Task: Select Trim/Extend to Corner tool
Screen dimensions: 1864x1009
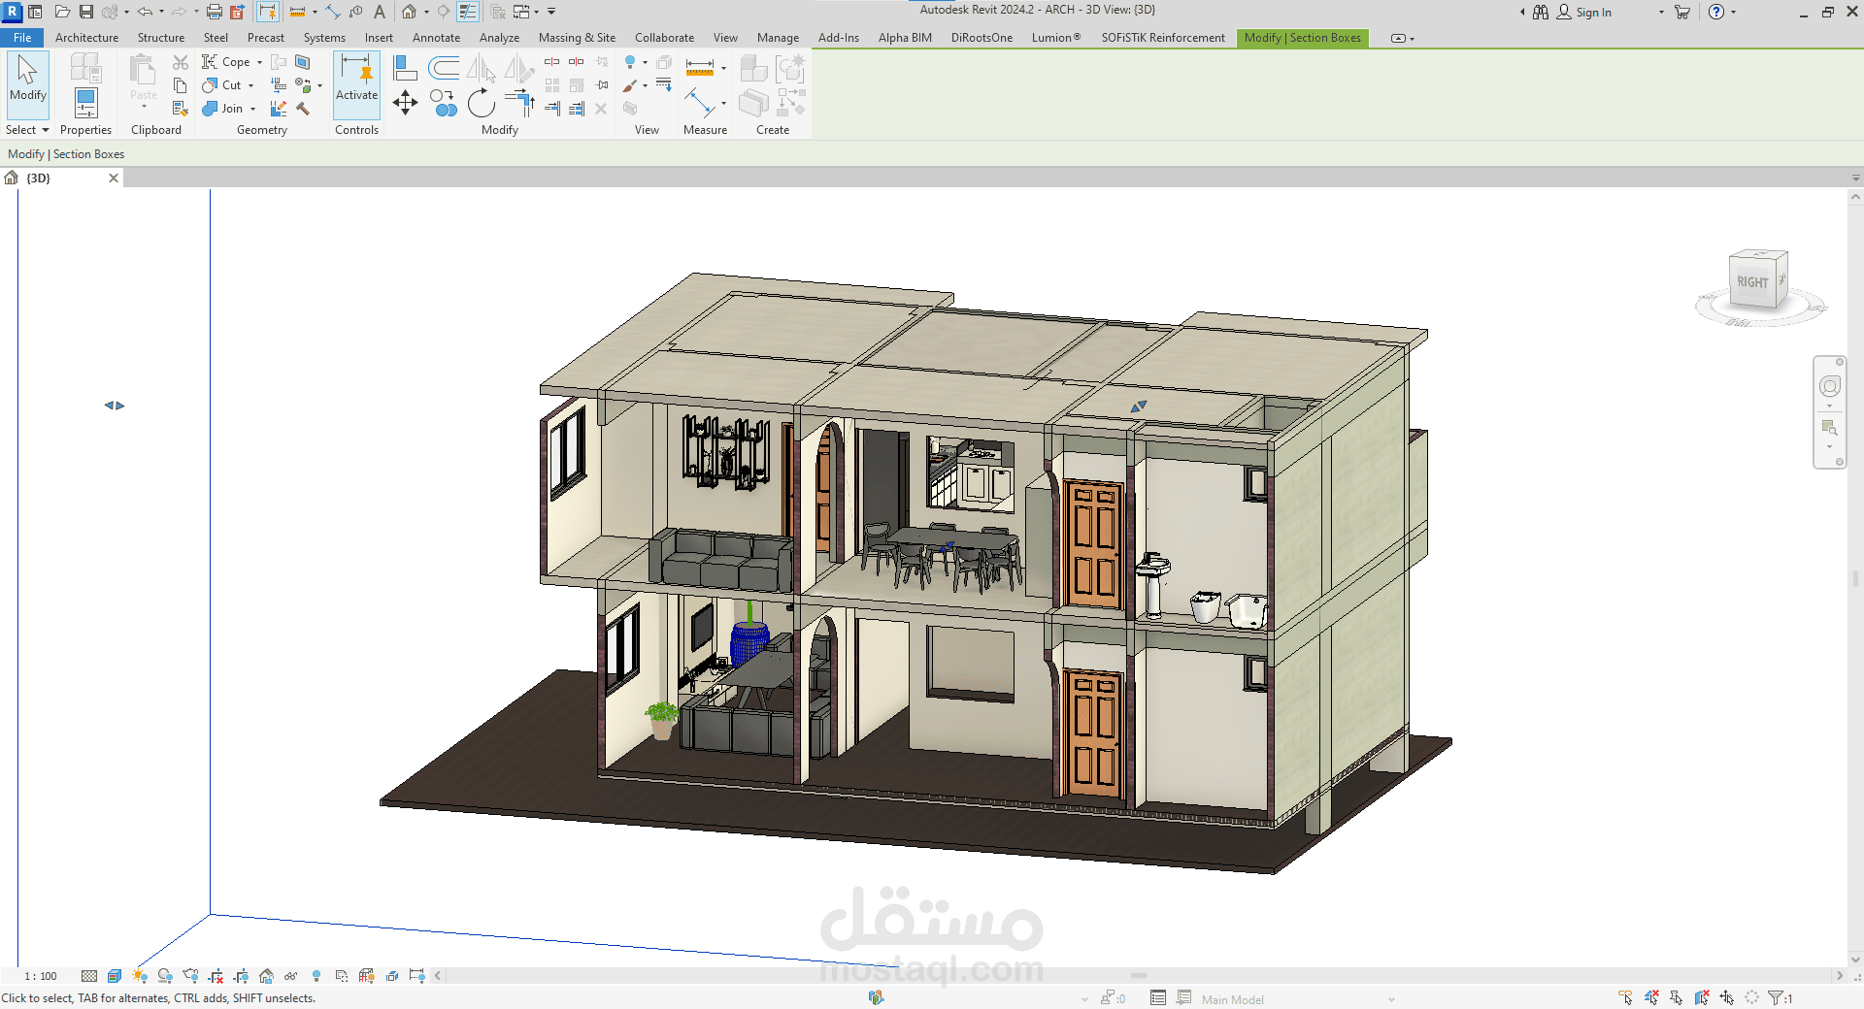Action: pyautogui.click(x=520, y=103)
